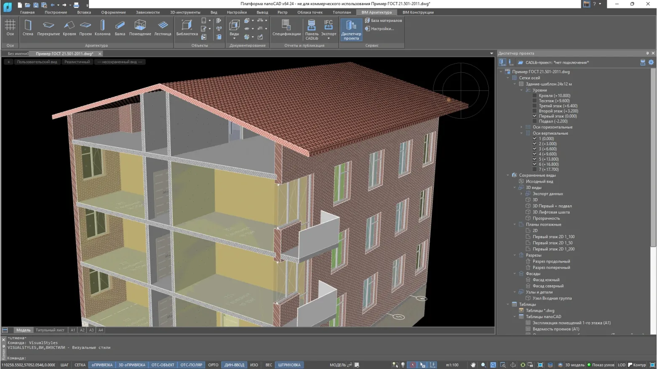The image size is (657, 369).
Task: Collapse the Сохраненные виды tree node
Action: (508, 175)
